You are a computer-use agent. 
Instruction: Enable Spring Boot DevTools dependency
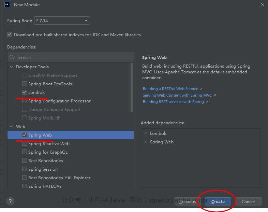tap(25, 84)
